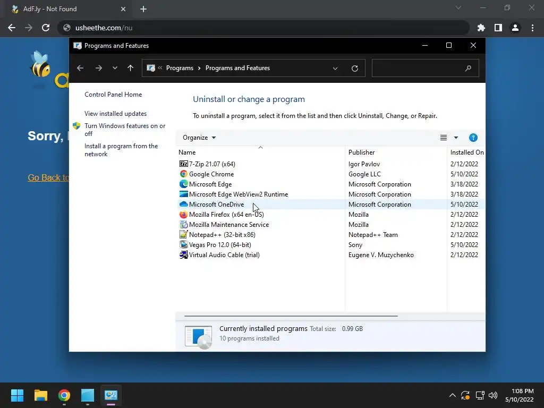Go back in Programs and Features window
The height and width of the screenshot is (408, 544).
pyautogui.click(x=80, y=68)
